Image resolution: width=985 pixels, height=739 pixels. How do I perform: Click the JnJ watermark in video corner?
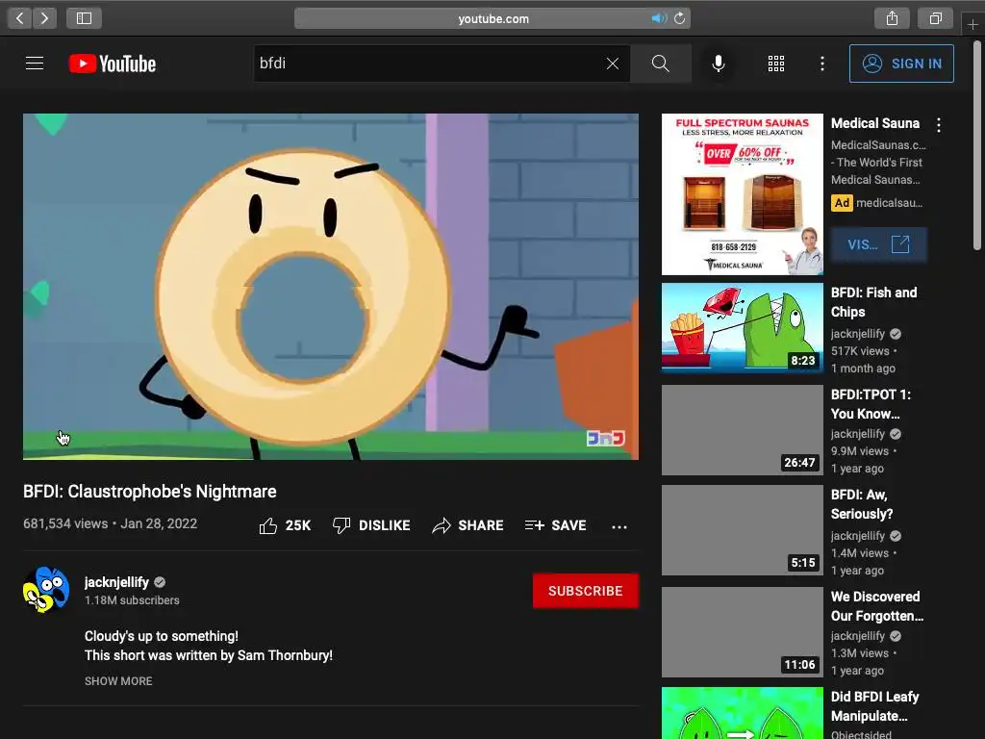click(606, 438)
